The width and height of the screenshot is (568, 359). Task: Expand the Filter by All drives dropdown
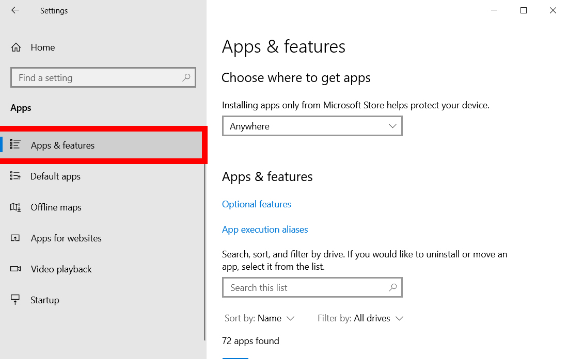360,318
